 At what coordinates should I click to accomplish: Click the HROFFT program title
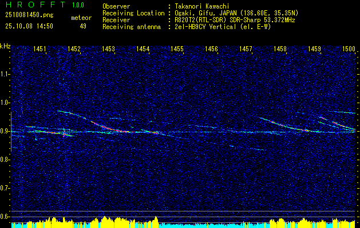click(35, 5)
